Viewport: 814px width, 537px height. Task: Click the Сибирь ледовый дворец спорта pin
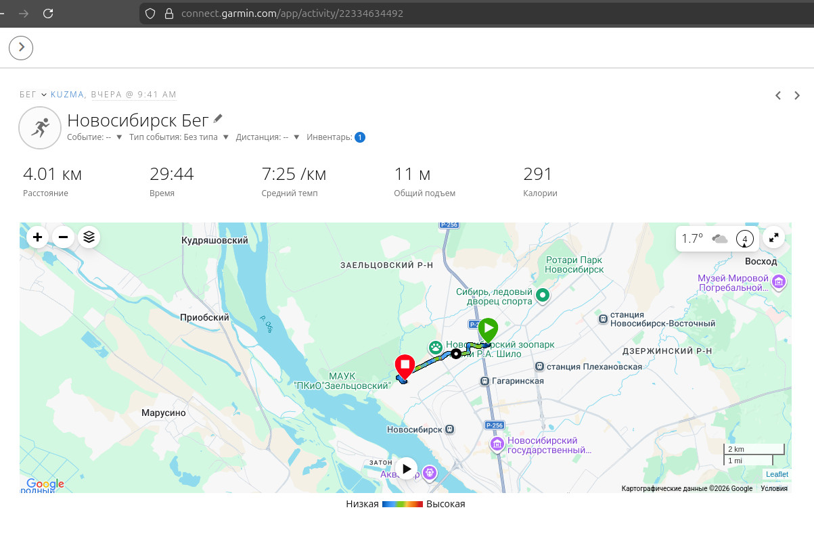543,295
